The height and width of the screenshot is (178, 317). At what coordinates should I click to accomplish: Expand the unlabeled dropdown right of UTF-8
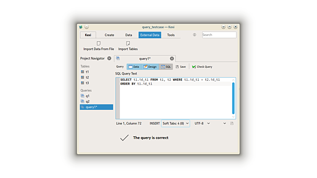[x=224, y=123]
